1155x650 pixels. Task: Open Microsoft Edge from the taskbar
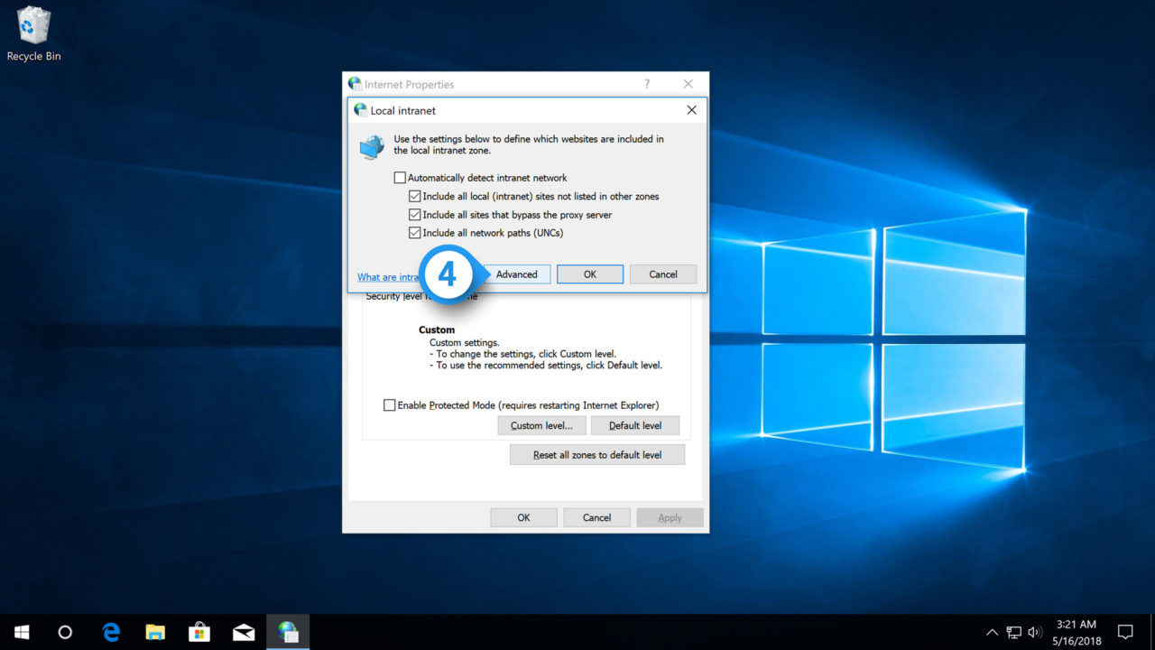pos(110,632)
